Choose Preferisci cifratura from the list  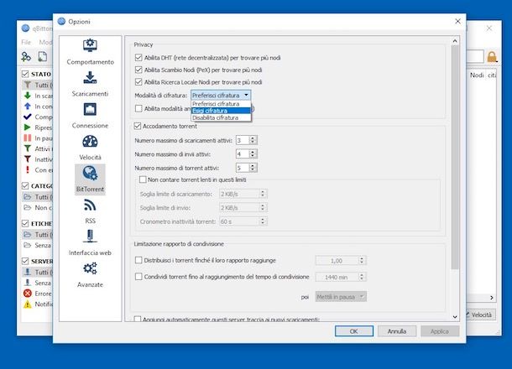click(x=221, y=104)
